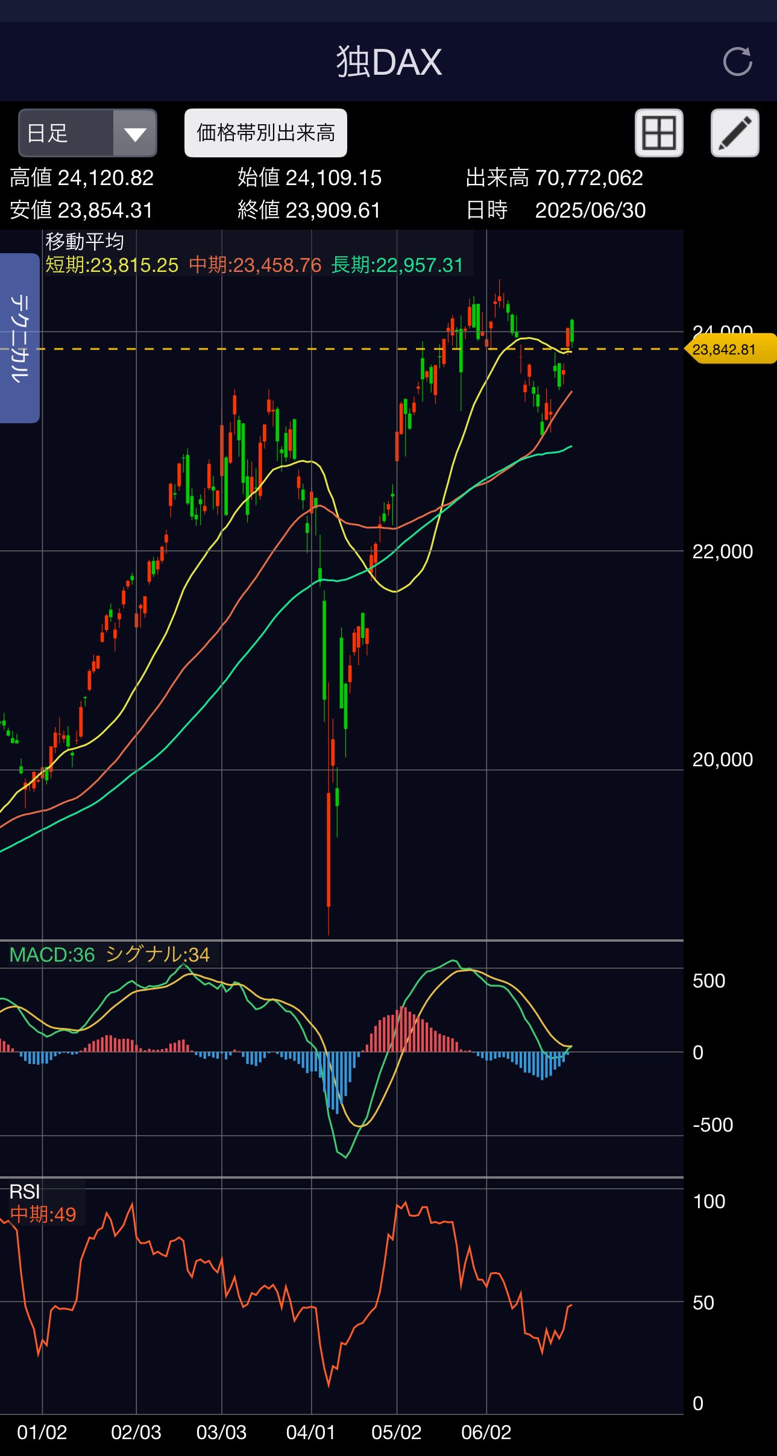This screenshot has width=777, height=1456.
Task: Tap the 20,000 price axis label
Action: (723, 760)
